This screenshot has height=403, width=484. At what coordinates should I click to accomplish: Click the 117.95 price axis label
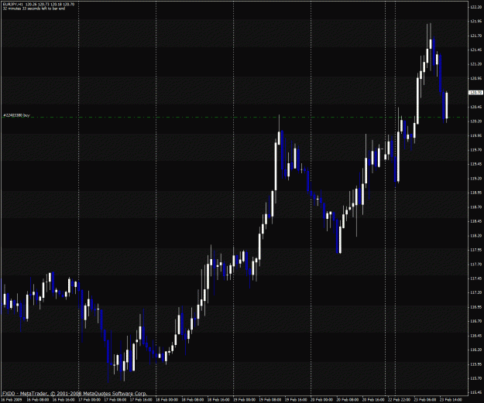(475, 250)
